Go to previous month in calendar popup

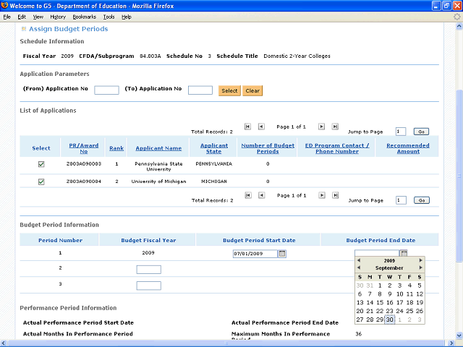[358, 268]
